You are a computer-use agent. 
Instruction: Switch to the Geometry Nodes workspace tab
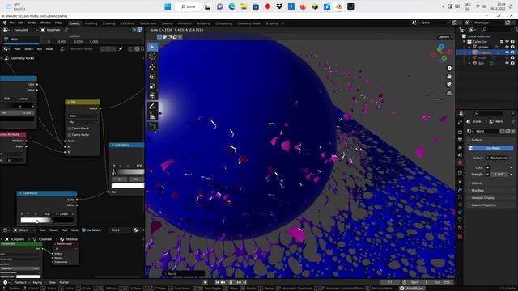248,23
